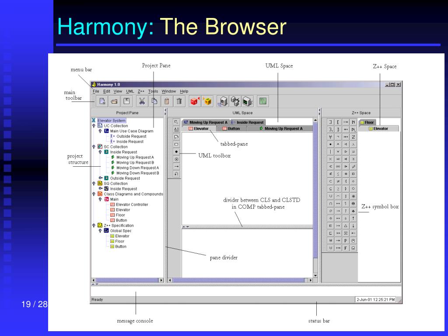The height and width of the screenshot is (336, 448).
Task: Insert the cross product × symbol
Action: tap(331, 159)
